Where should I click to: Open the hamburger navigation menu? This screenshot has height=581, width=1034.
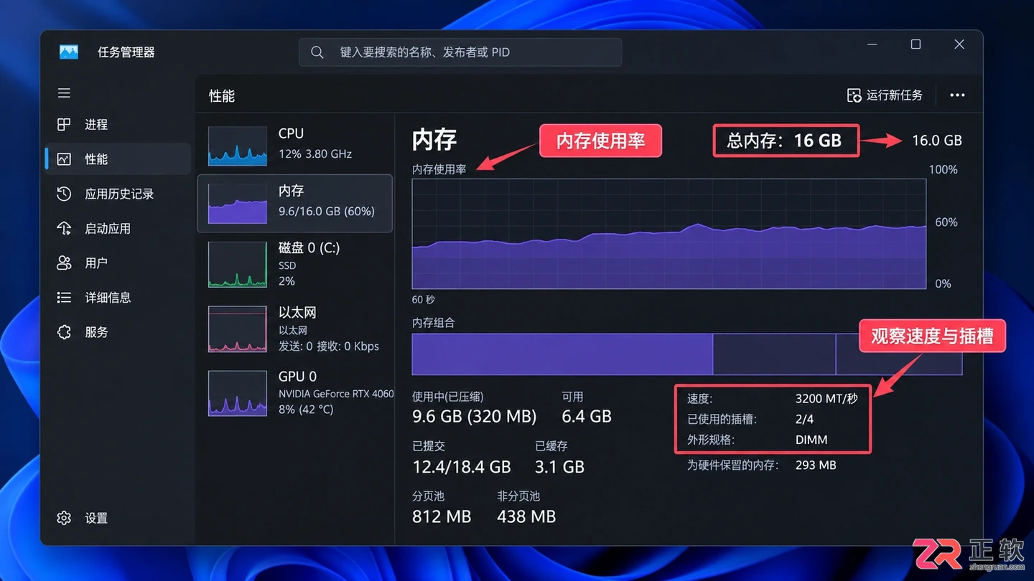[64, 93]
